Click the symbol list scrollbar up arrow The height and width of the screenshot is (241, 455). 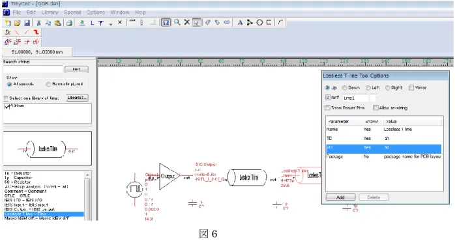[87, 175]
